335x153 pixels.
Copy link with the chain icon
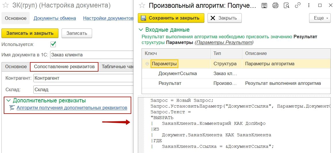(x=297, y=5)
